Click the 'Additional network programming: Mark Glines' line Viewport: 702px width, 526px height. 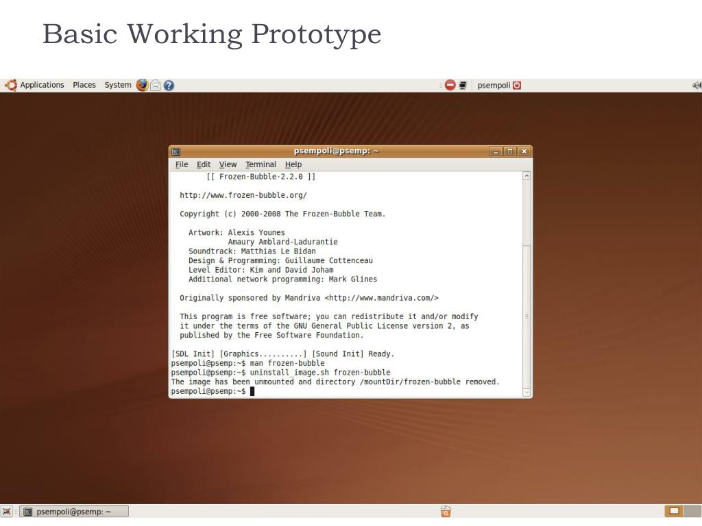282,279
